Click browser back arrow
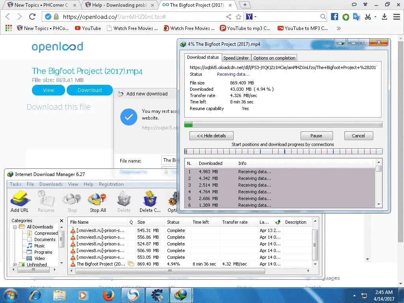 point(8,17)
